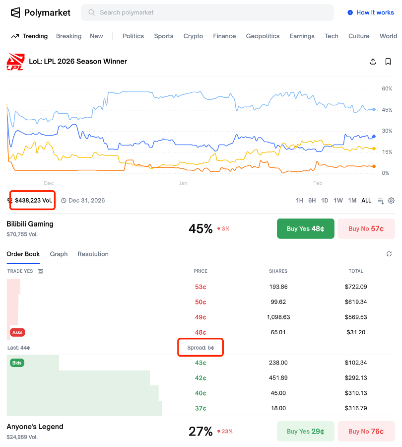Open the Sports section
This screenshot has width=402, height=447.
(163, 36)
